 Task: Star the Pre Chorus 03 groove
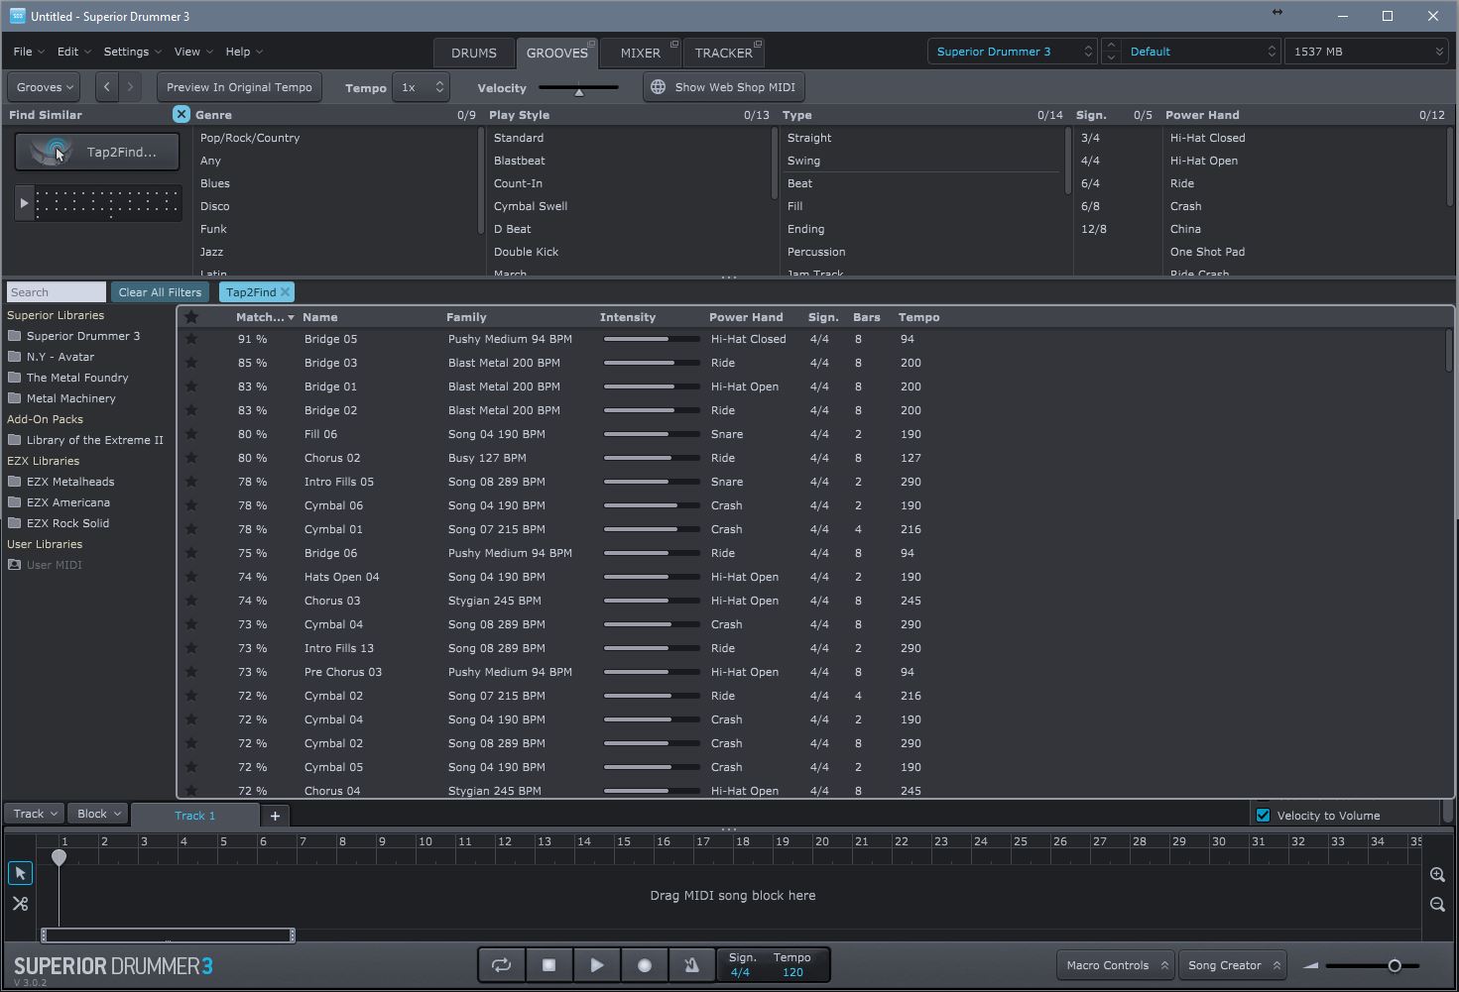coord(191,672)
